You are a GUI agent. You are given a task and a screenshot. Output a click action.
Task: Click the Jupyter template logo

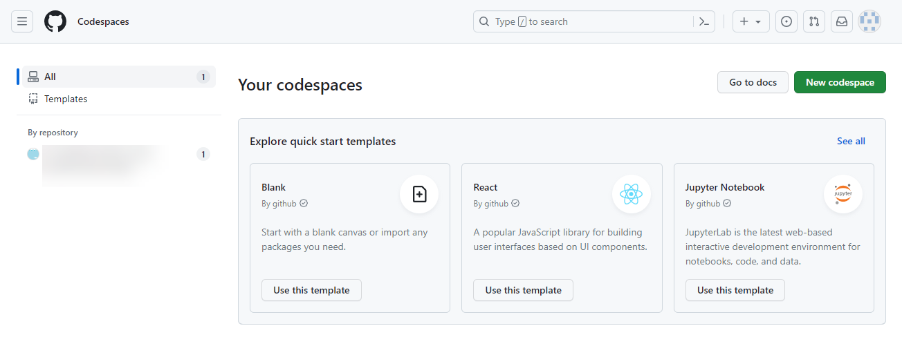coord(843,194)
